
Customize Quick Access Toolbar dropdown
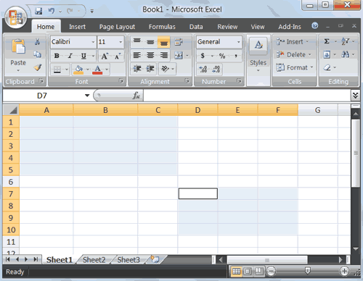click(92, 11)
